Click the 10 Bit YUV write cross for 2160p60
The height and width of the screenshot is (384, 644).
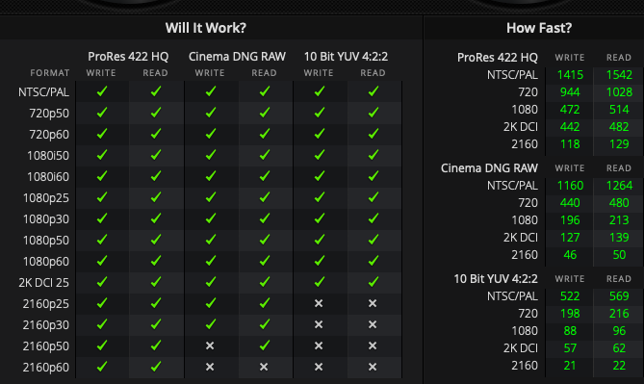click(x=319, y=367)
